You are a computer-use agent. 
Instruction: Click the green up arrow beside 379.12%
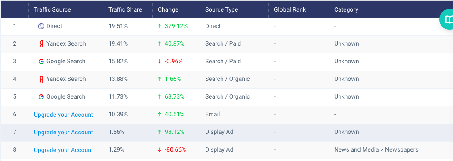[160, 26]
